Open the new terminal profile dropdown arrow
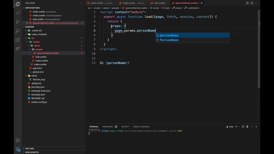The height and width of the screenshot is (154, 274). tap(239, 127)
